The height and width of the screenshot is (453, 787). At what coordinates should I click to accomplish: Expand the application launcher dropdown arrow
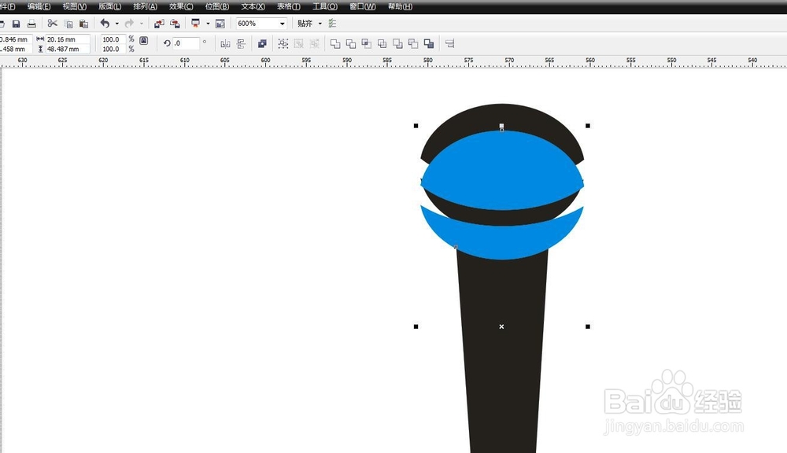(x=208, y=24)
